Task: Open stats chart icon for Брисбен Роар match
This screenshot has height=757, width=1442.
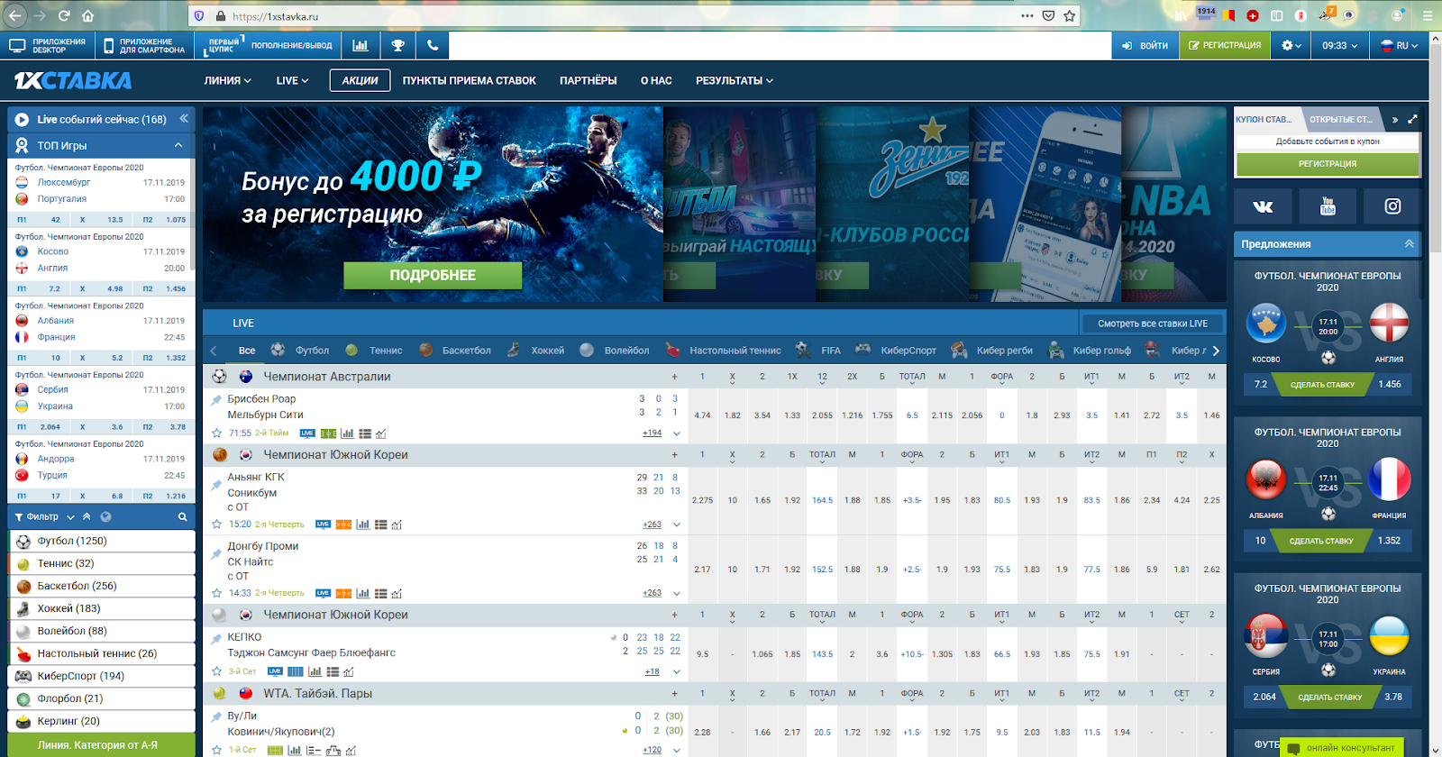Action: click(x=347, y=433)
